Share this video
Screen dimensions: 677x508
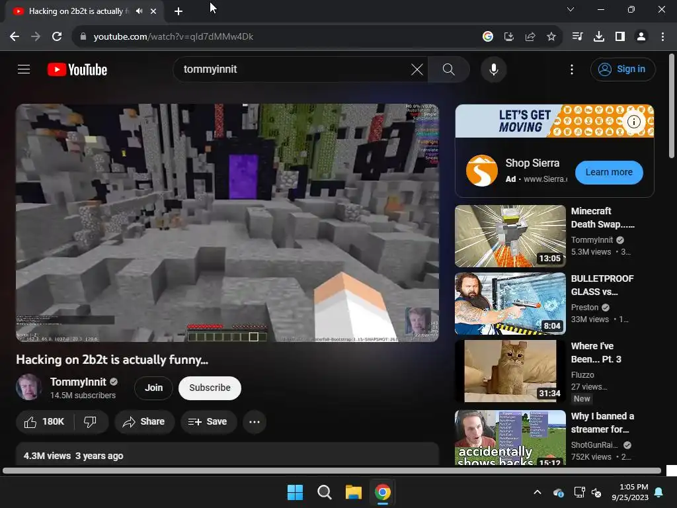(x=144, y=421)
